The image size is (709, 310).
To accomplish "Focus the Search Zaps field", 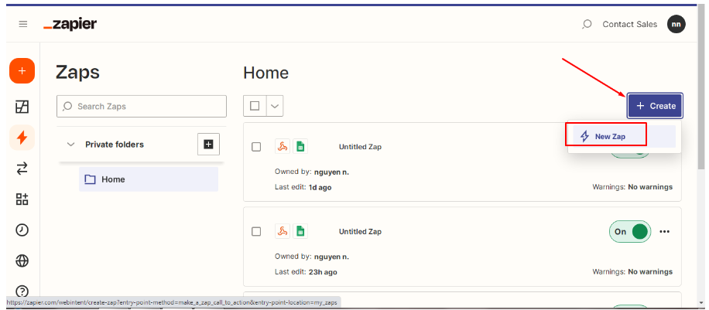I will click(142, 106).
